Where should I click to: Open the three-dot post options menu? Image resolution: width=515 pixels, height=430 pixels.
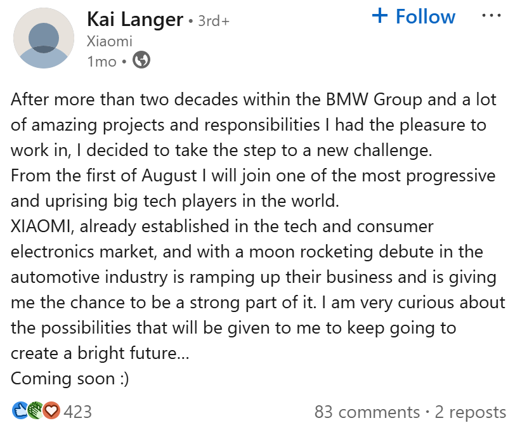coord(491,15)
